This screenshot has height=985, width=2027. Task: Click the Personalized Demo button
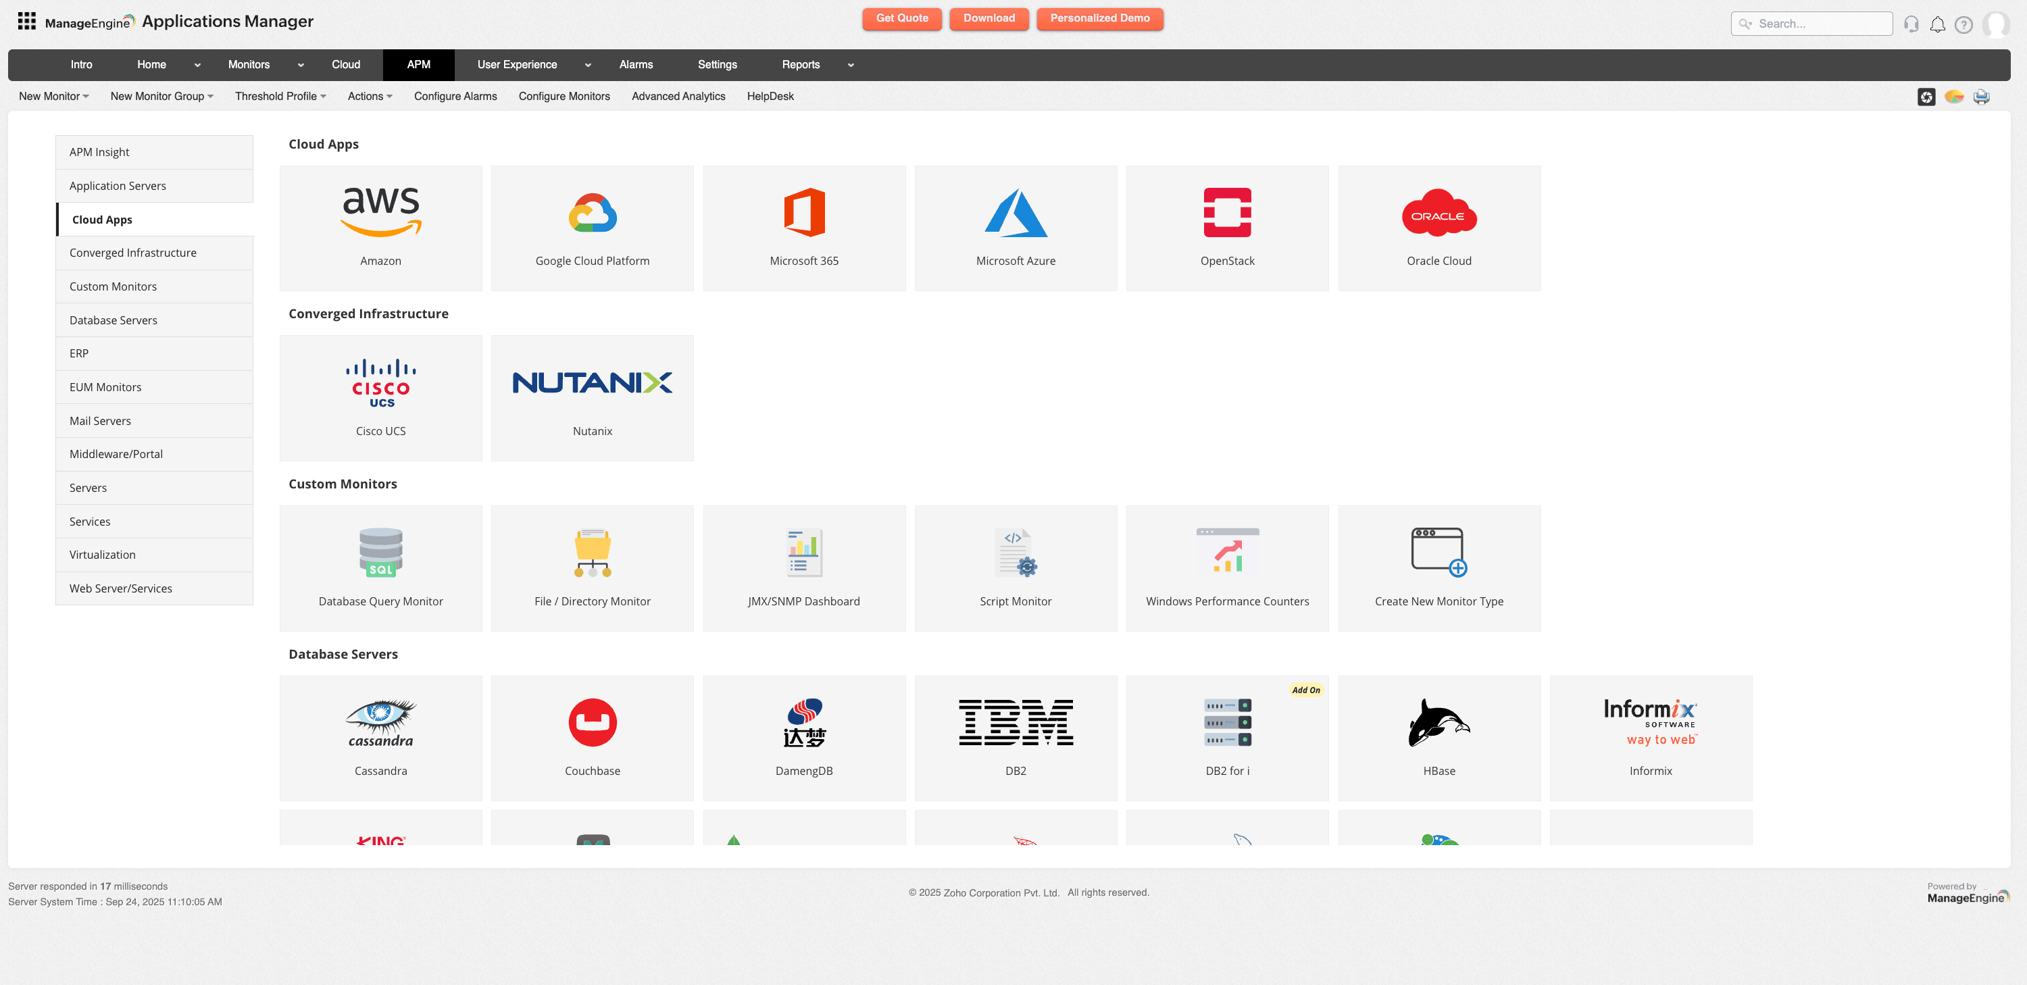[1100, 18]
